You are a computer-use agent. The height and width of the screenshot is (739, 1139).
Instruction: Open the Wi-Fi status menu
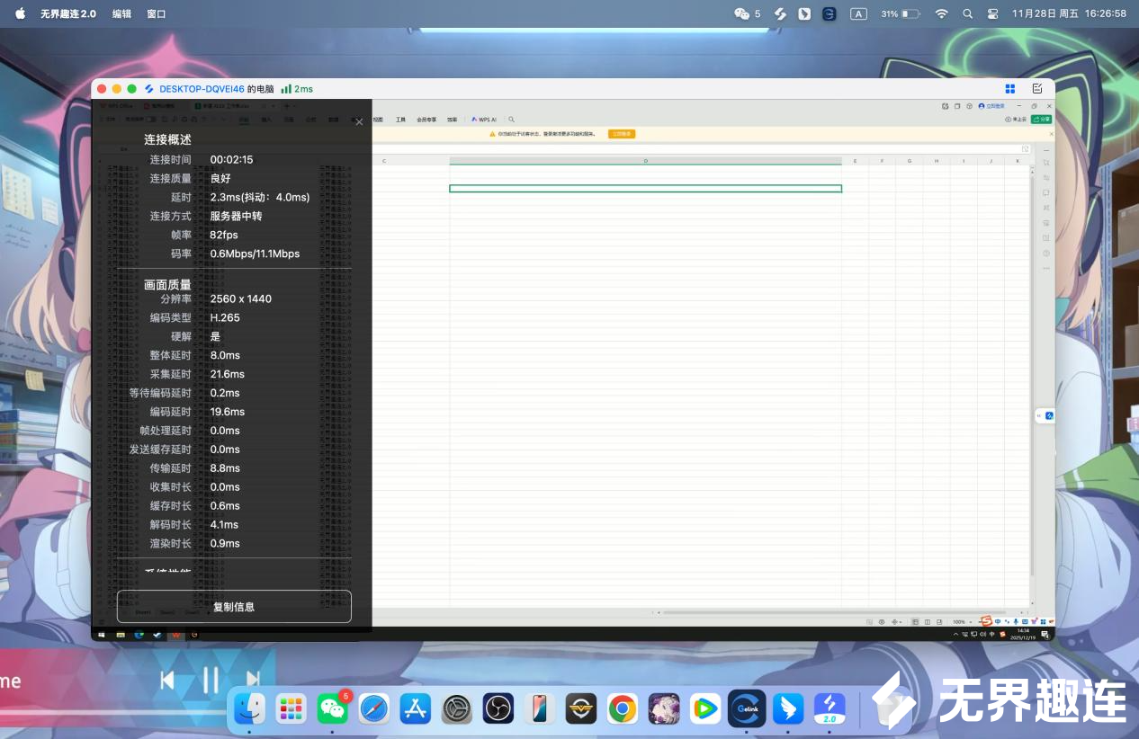pos(941,13)
